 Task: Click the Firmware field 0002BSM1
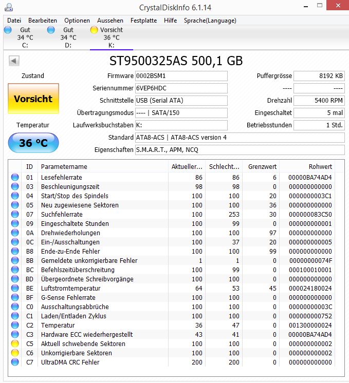pyautogui.click(x=181, y=76)
